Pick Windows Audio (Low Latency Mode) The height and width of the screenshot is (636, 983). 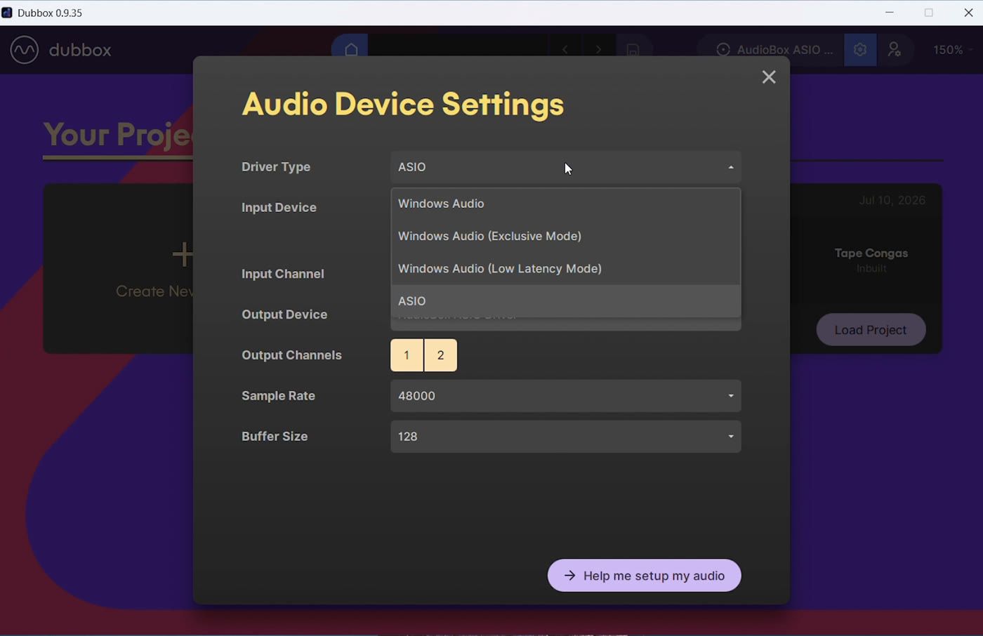pyautogui.click(x=565, y=268)
